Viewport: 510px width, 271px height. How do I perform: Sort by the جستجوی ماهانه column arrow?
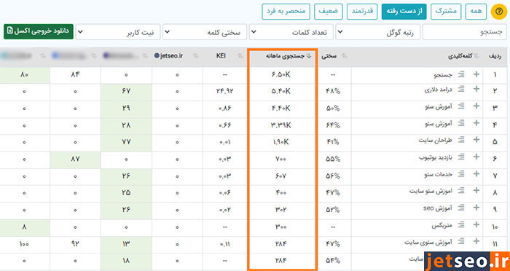click(309, 56)
